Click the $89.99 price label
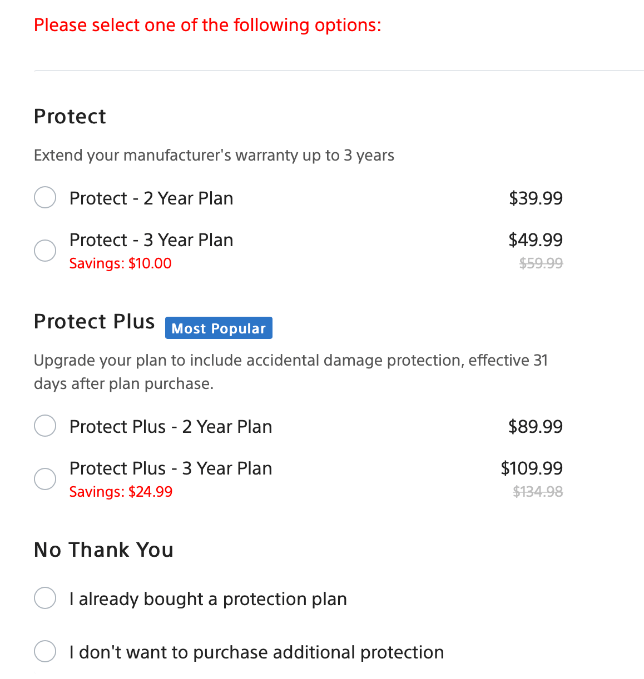 click(x=536, y=426)
